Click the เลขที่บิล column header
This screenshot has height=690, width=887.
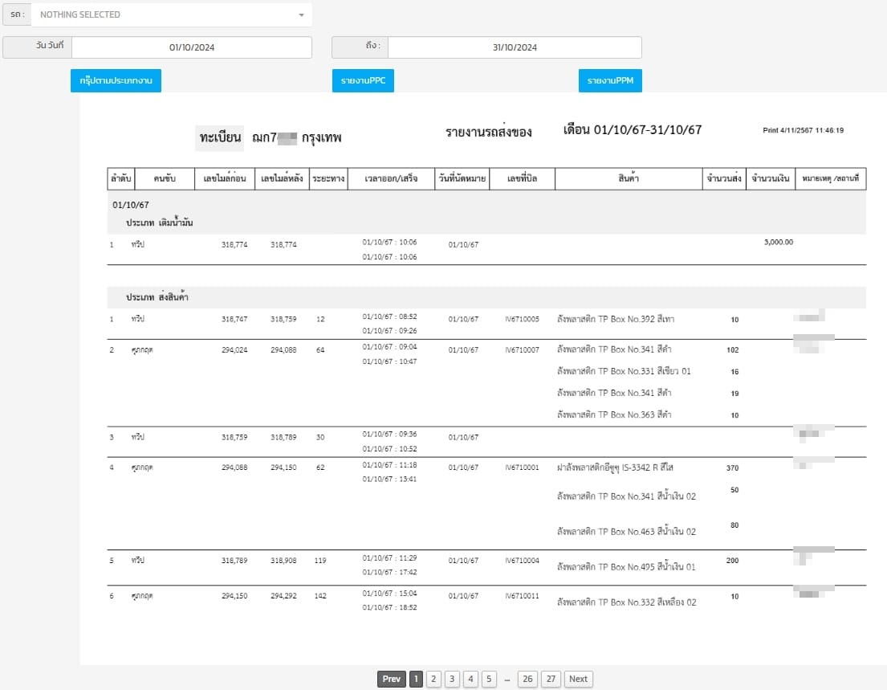(x=522, y=179)
